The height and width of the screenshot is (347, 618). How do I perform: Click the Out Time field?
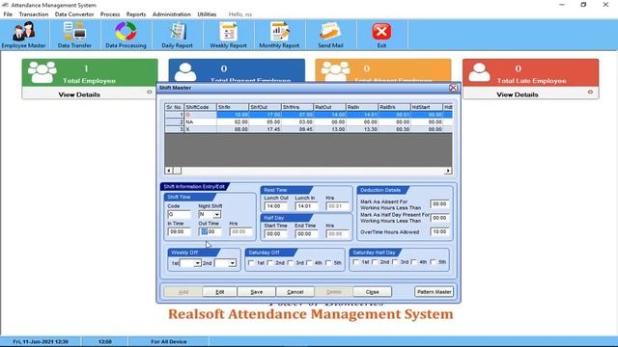[x=211, y=231]
